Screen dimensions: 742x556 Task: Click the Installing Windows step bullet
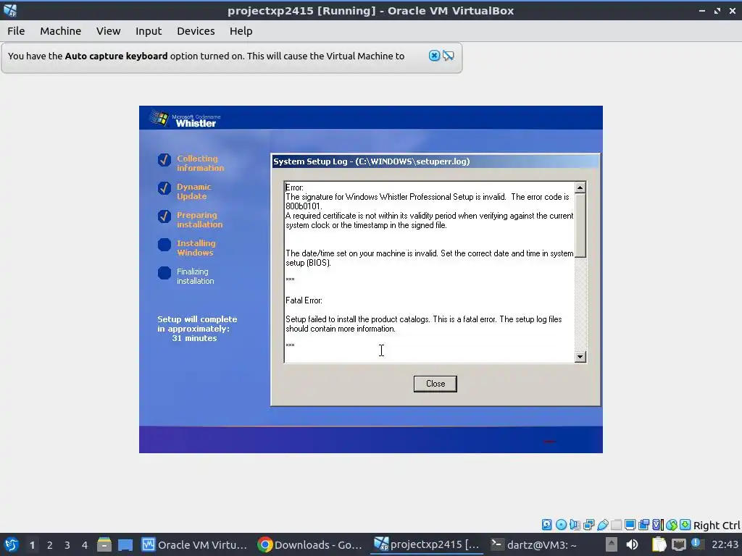click(164, 245)
